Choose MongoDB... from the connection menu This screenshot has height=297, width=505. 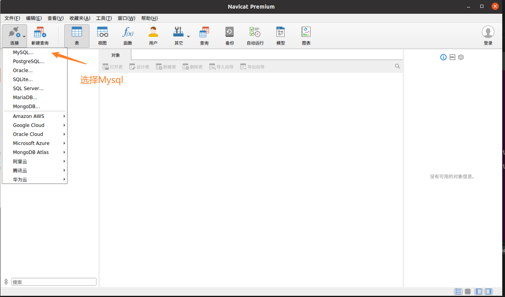click(35, 107)
